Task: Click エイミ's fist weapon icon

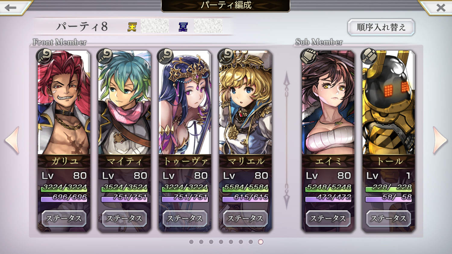Action: pos(309,56)
